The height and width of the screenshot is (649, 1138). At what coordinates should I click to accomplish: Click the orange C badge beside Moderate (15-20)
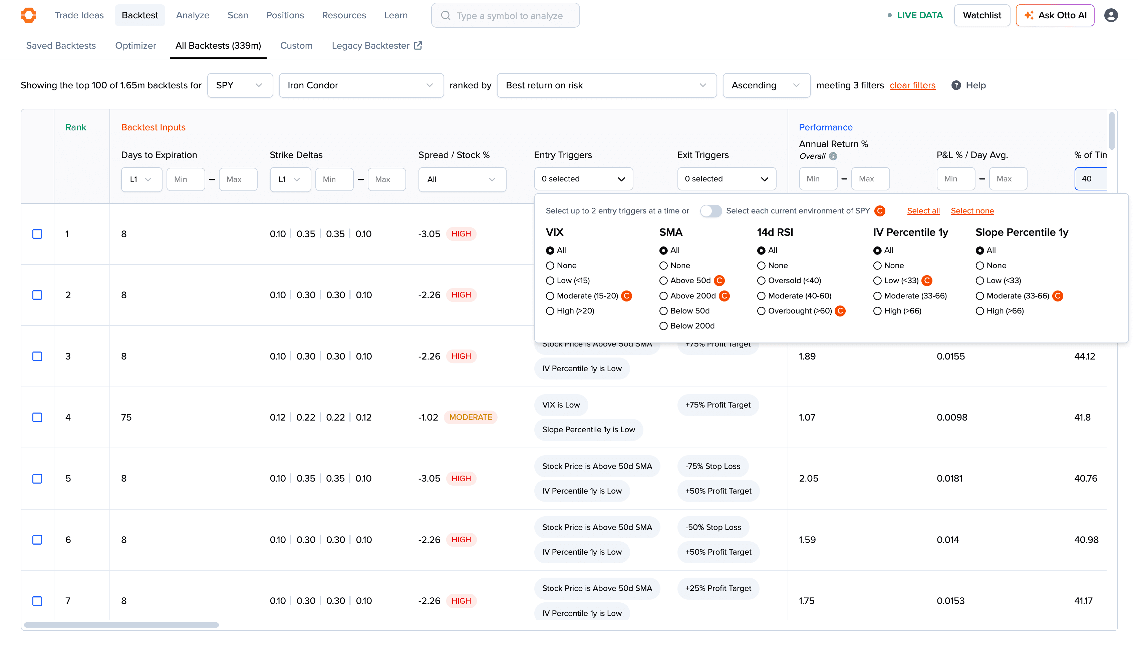coord(626,295)
